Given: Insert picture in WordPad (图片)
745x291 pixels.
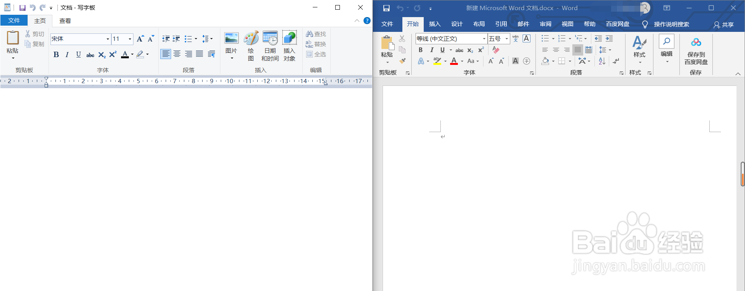Looking at the screenshot, I should [231, 45].
